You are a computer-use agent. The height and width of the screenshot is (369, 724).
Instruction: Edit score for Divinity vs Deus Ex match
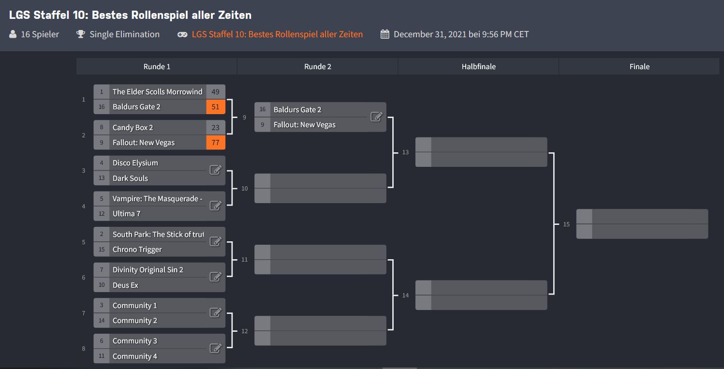(x=215, y=277)
